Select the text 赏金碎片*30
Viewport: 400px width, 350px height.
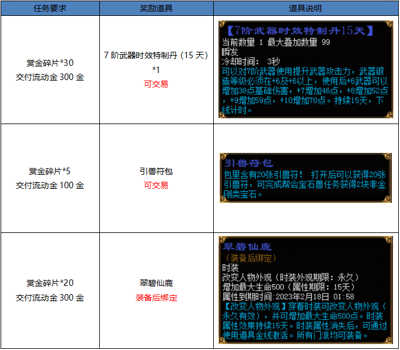point(50,63)
